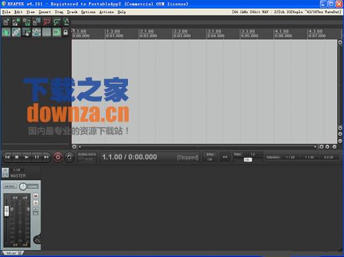Click the New Project toolbar icon
Viewport: 344px width, 257px height.
pyautogui.click(x=6, y=22)
